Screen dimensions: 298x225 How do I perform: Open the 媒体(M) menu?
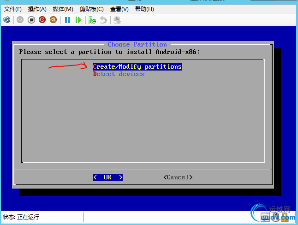[x=63, y=9]
